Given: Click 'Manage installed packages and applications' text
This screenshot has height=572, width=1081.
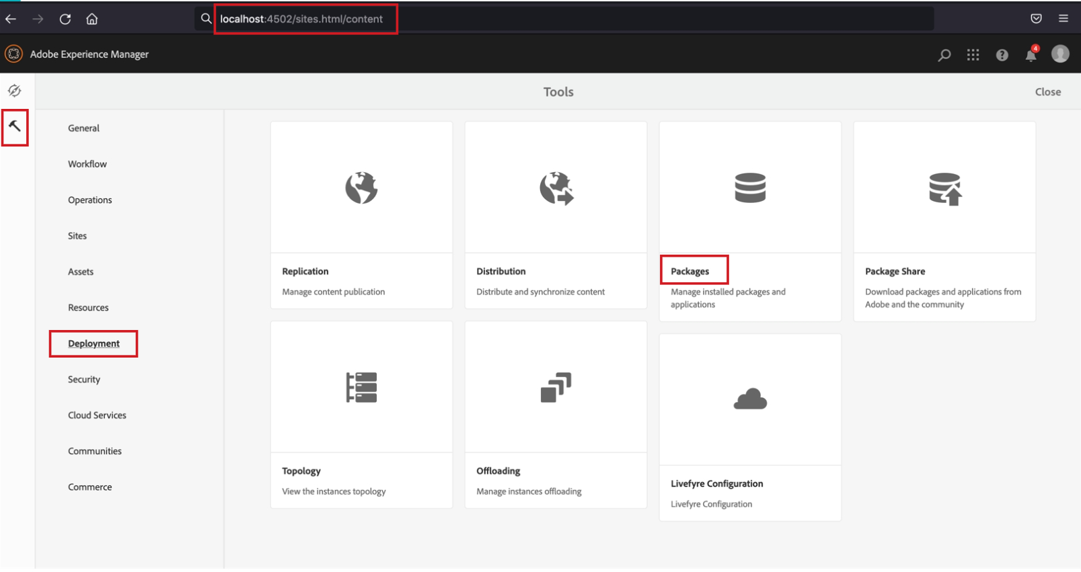Looking at the screenshot, I should click(728, 298).
